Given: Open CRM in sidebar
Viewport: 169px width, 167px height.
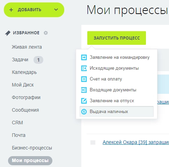Looking at the screenshot, I should 17,123.
